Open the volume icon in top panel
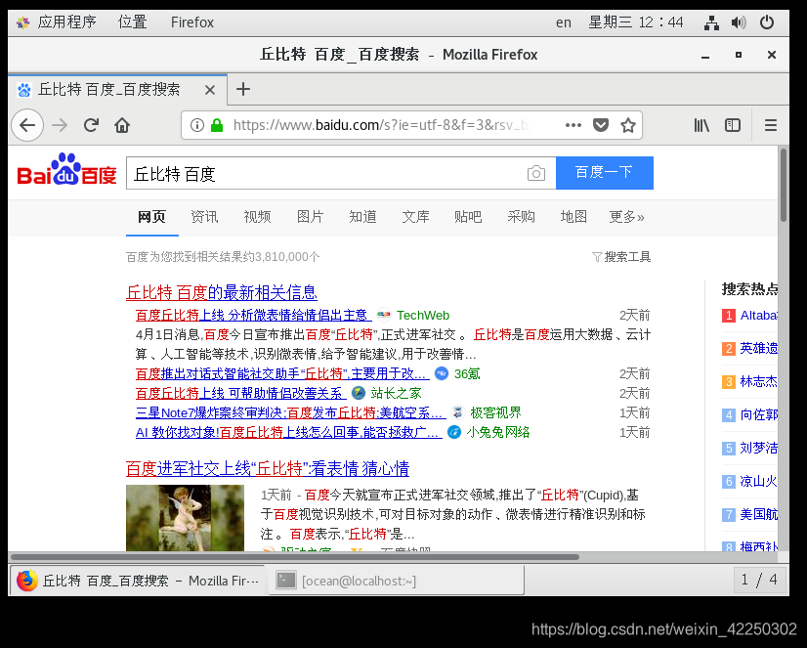807x648 pixels. coord(739,22)
